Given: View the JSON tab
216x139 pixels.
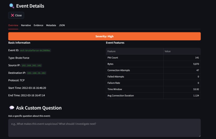Looking at the screenshot, I should (62, 25).
